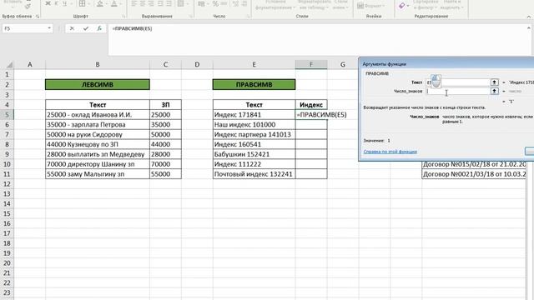Click the Format Painter brush icon
Image resolution: width=534 pixels, height=300 pixels.
[28, 6]
